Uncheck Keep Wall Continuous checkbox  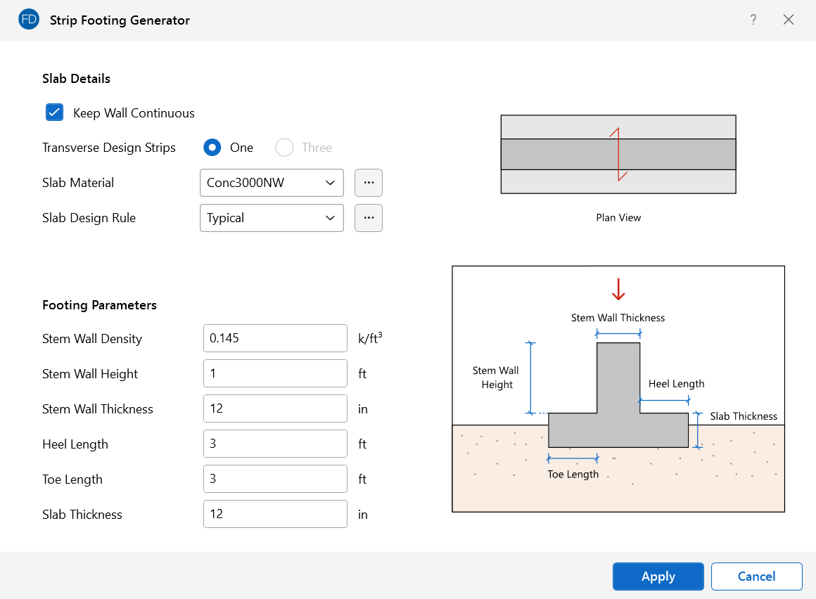[55, 112]
